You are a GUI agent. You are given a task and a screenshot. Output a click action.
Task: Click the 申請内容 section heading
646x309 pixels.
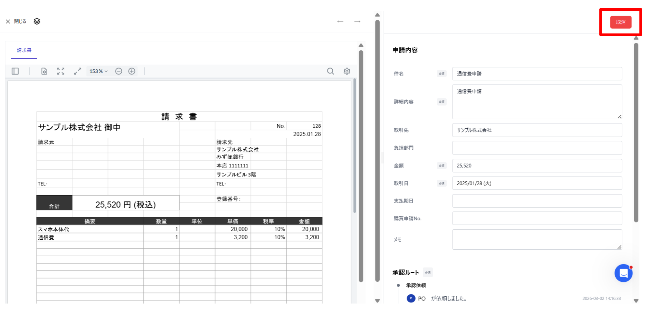click(405, 50)
